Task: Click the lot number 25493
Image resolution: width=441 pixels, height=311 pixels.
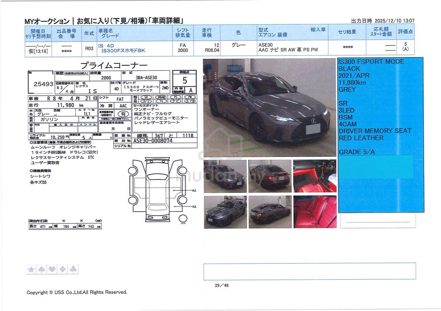Action: pyautogui.click(x=43, y=84)
